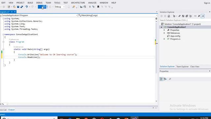Toggle Show All Files in Solution Explorer

click(191, 16)
